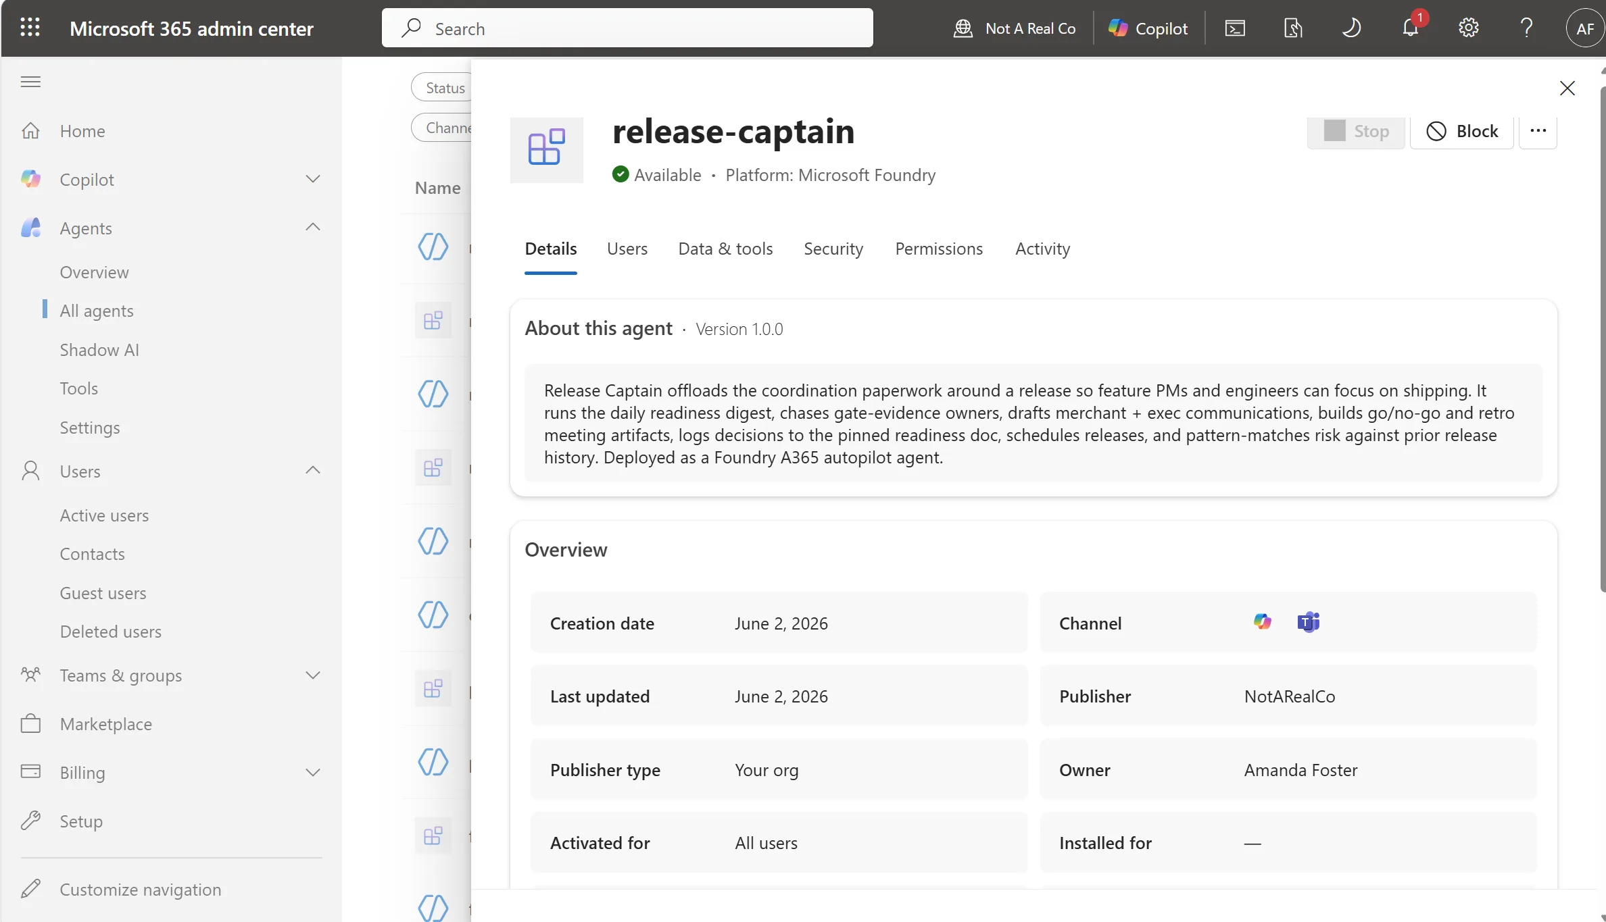1606x922 pixels.
Task: Click the Name column header
Action: coord(437,188)
